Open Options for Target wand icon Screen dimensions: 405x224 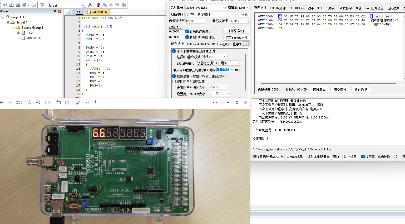90,5
